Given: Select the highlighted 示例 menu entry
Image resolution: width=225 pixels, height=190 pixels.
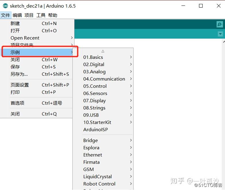Looking at the screenshot, I should tap(37, 52).
